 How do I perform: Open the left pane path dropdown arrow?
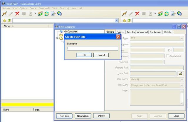117,21
